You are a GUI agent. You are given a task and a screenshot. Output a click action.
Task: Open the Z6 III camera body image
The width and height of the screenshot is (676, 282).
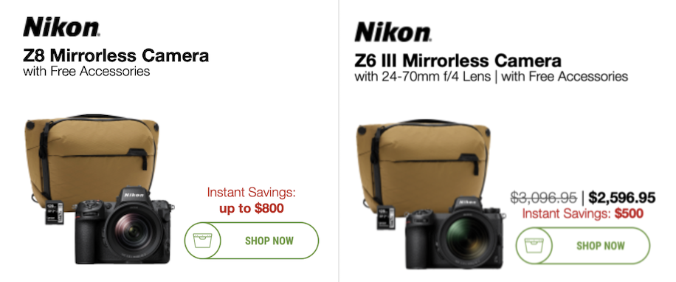tap(455, 233)
